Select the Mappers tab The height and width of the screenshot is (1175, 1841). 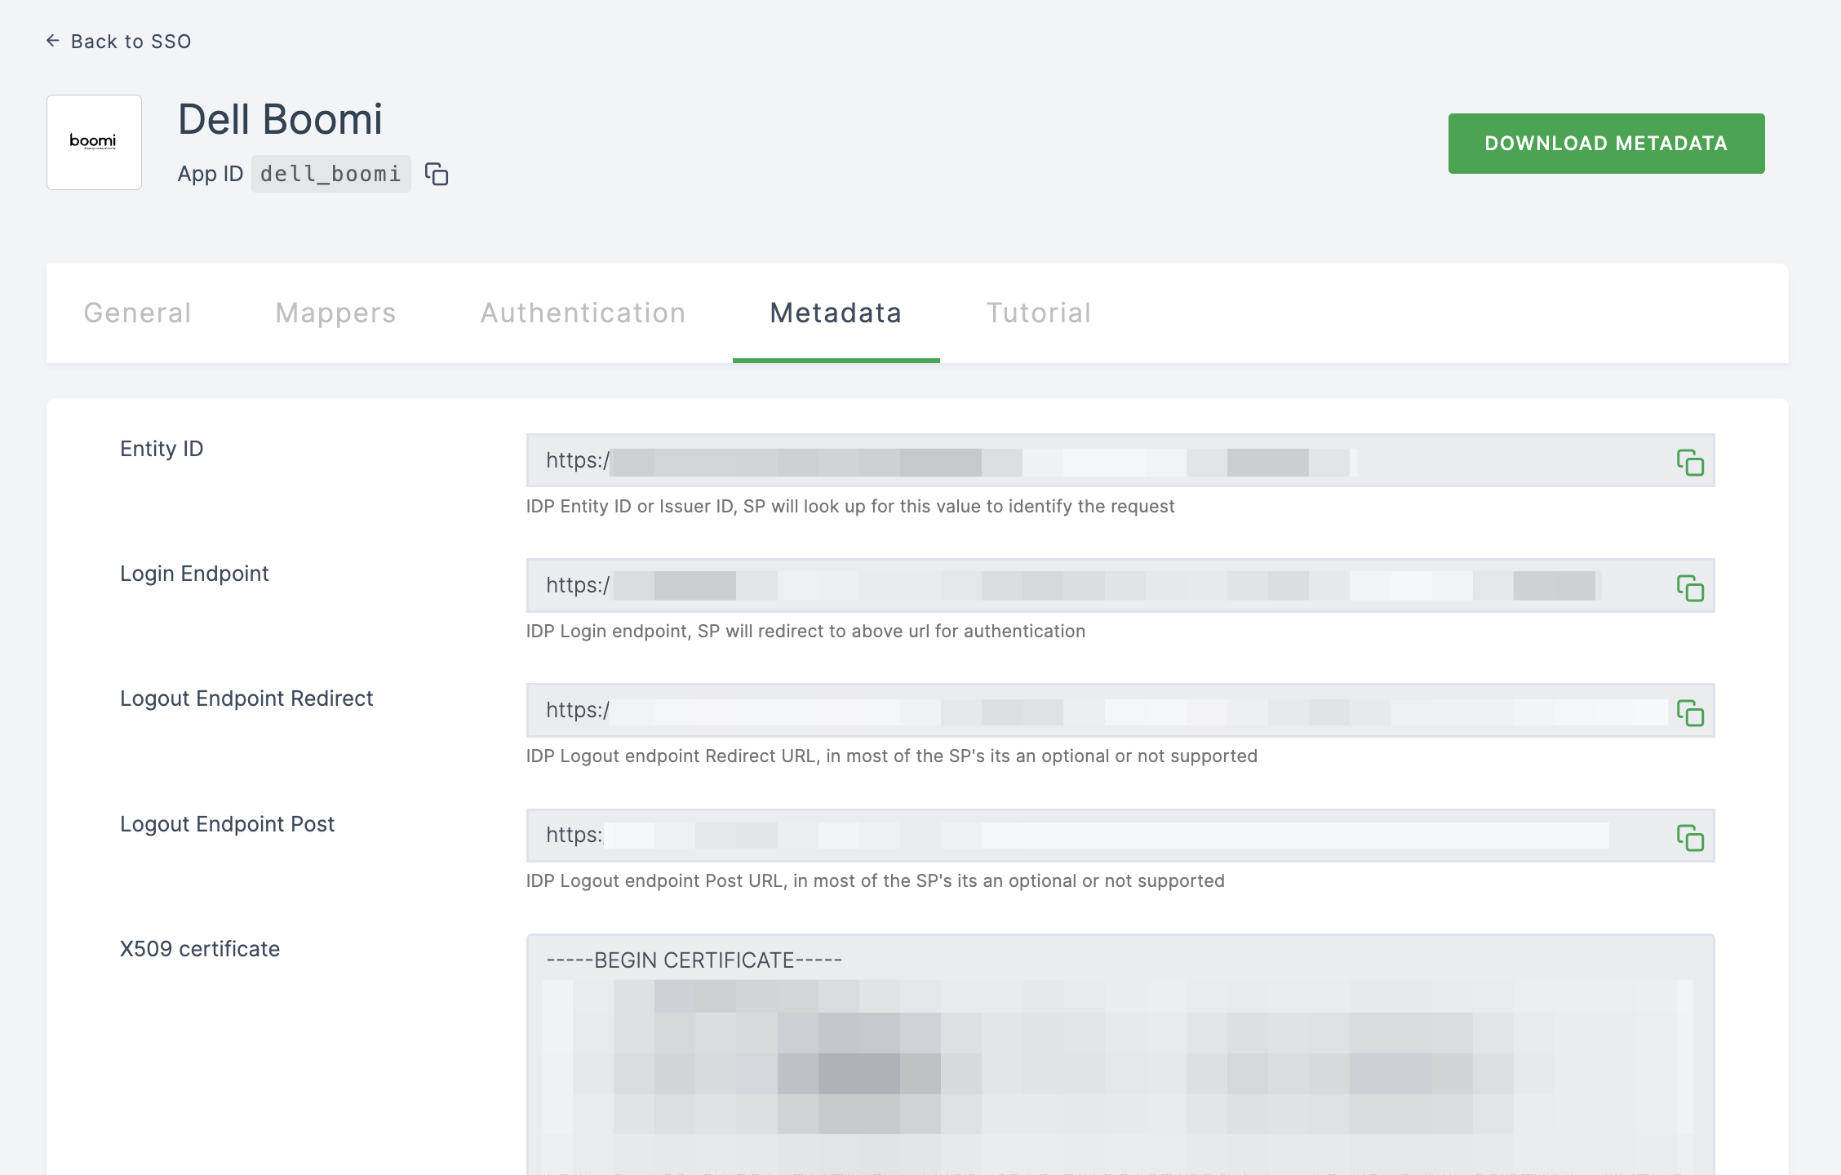click(x=334, y=311)
